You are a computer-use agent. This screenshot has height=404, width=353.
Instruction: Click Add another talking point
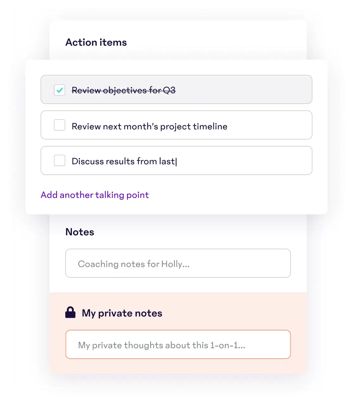[94, 195]
